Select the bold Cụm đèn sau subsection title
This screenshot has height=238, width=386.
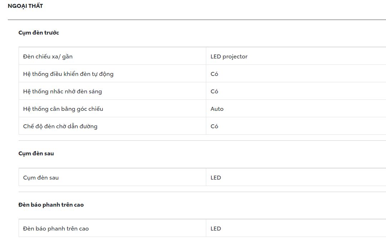36,154
